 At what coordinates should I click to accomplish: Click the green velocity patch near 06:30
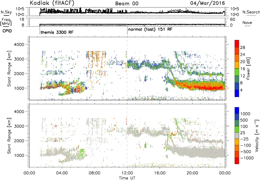[82, 153]
